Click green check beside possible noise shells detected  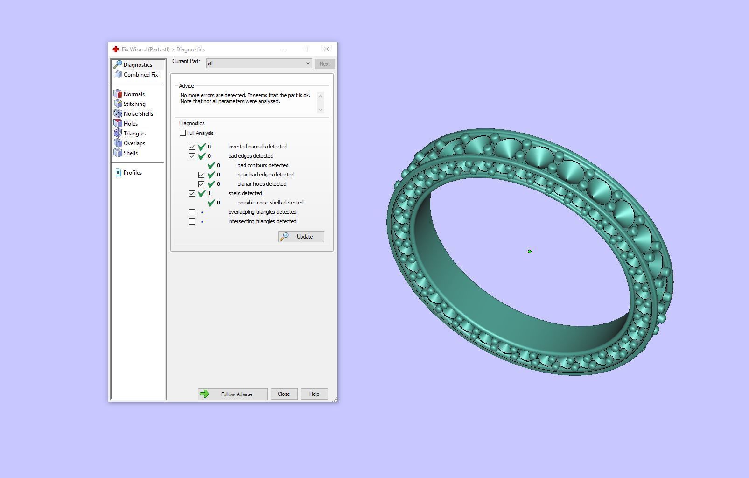pos(211,203)
